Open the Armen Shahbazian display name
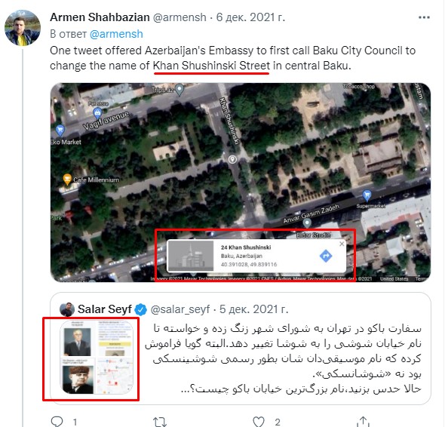This screenshot has height=427, width=448. coord(100,17)
